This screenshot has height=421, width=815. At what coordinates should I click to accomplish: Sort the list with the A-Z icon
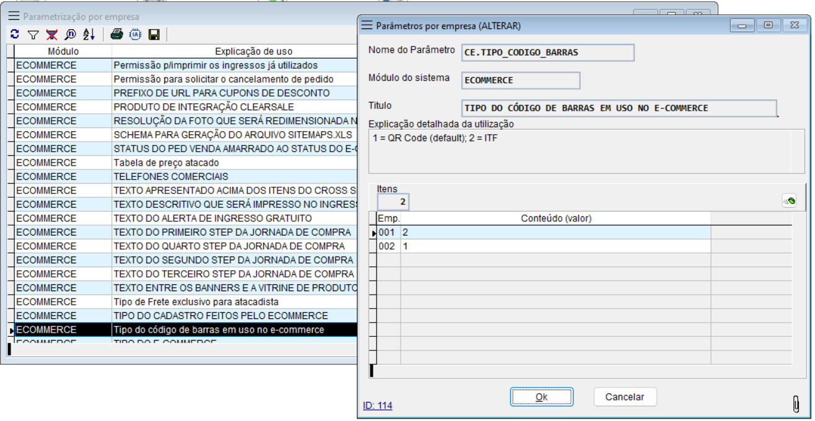point(88,33)
